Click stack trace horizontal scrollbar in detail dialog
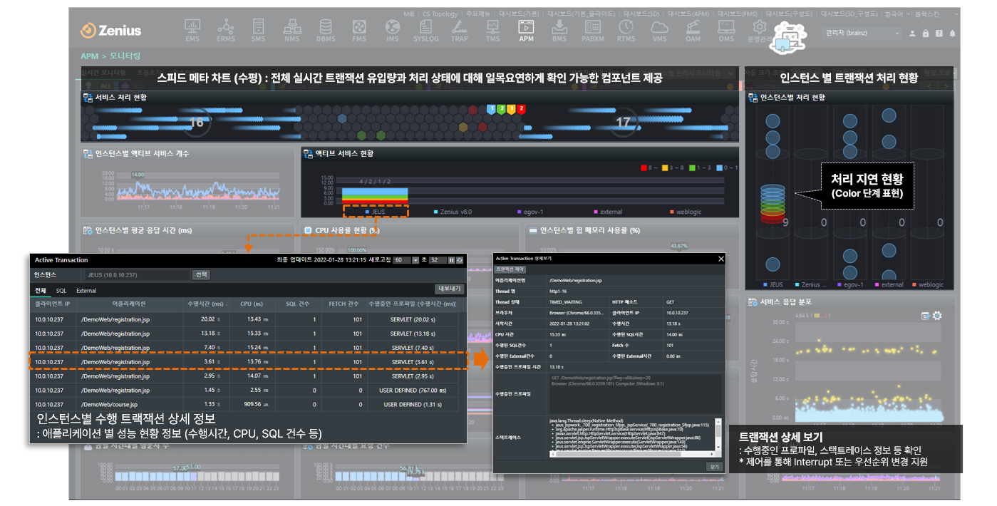The height and width of the screenshot is (506, 997). [633, 453]
